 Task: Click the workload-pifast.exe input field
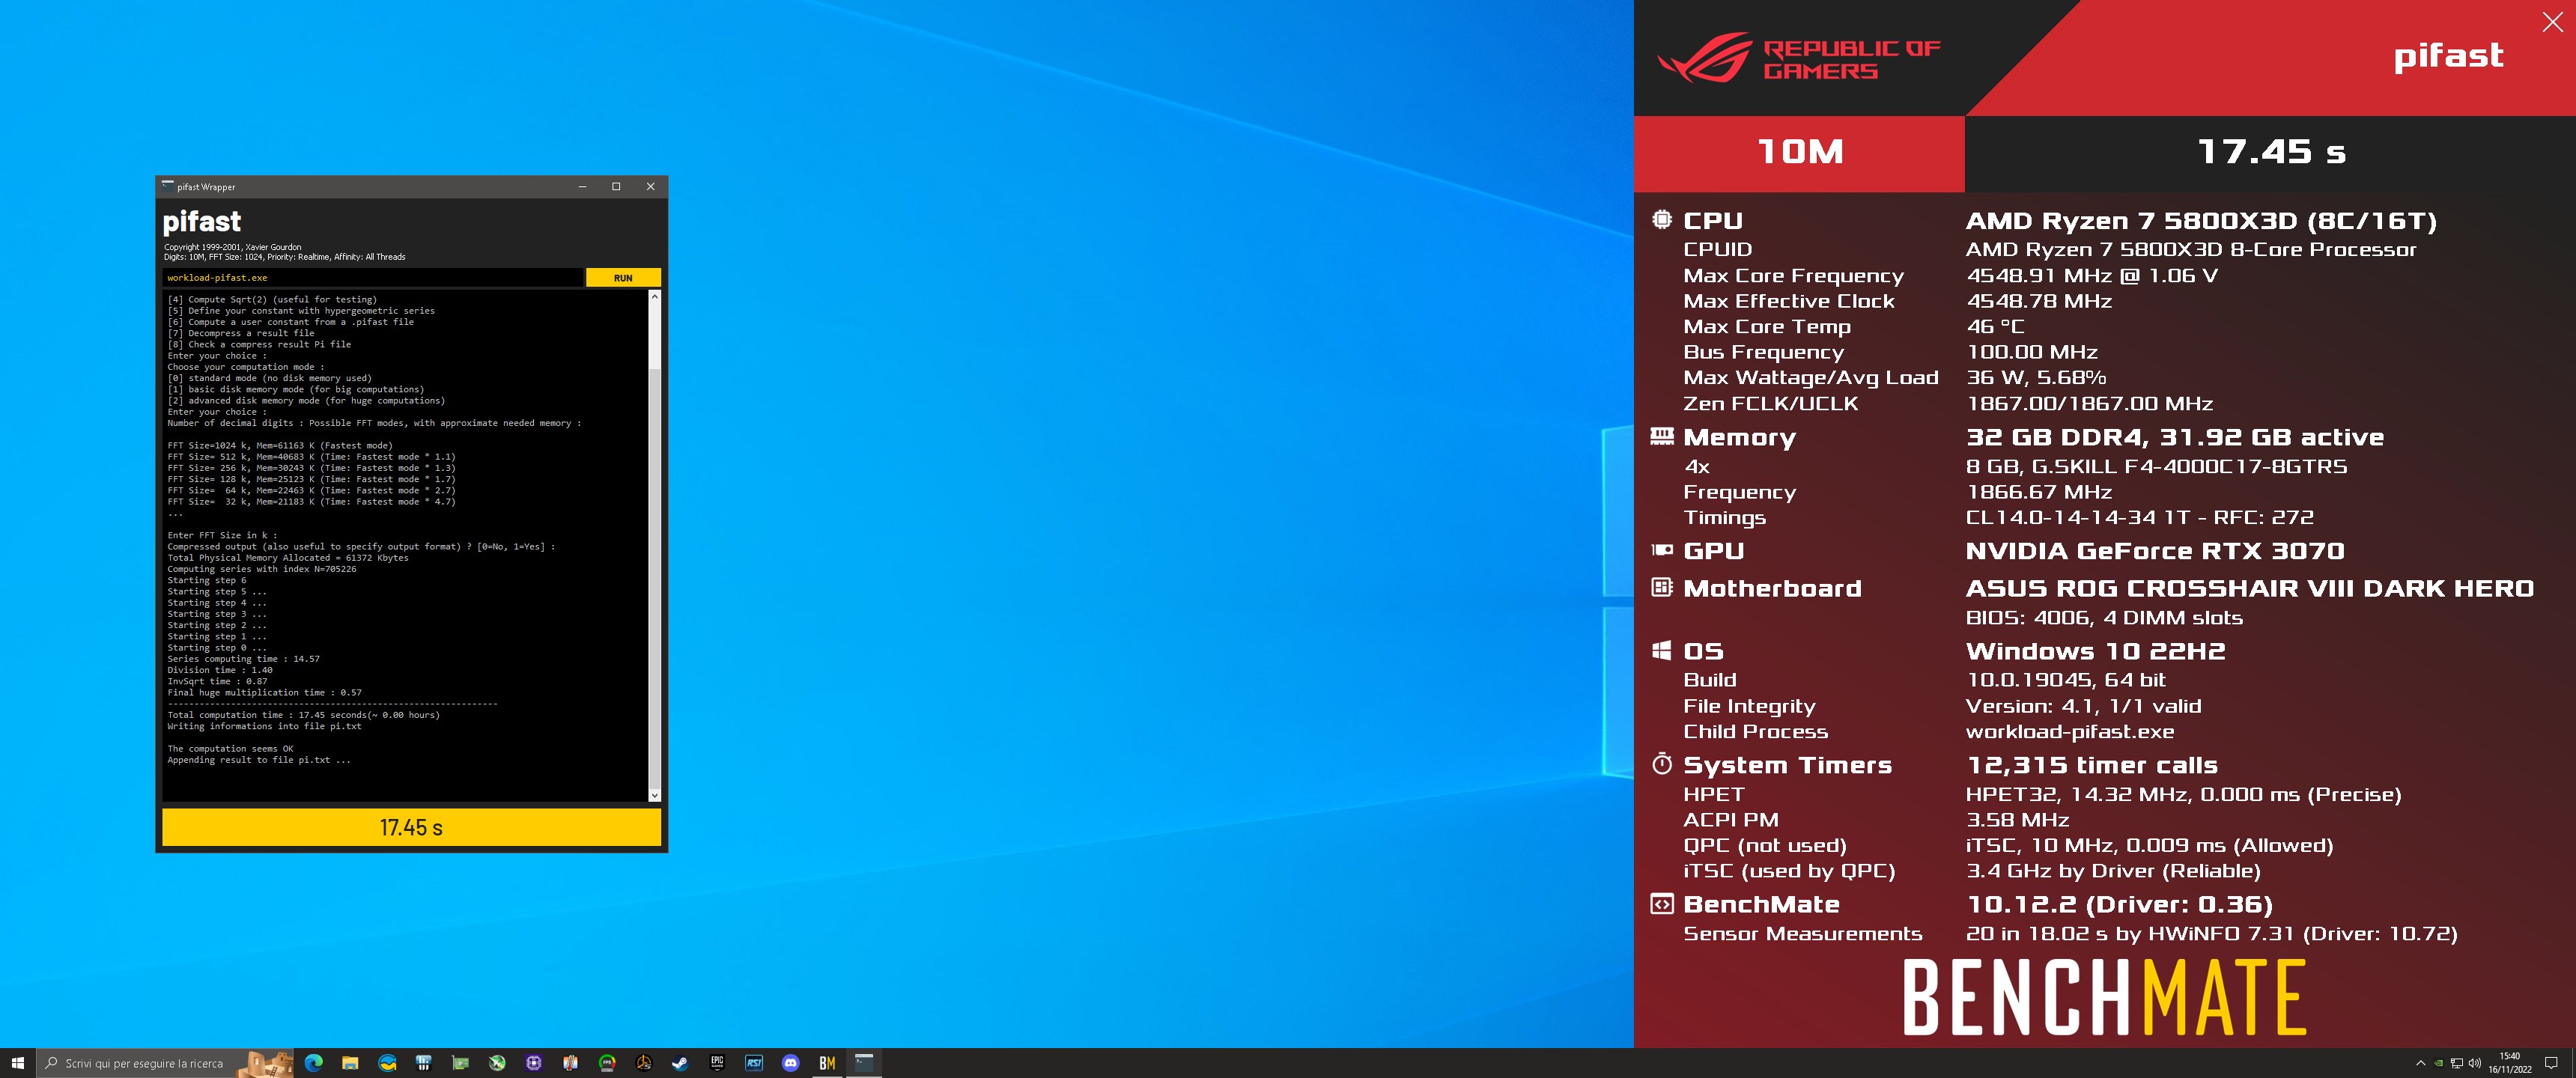372,278
